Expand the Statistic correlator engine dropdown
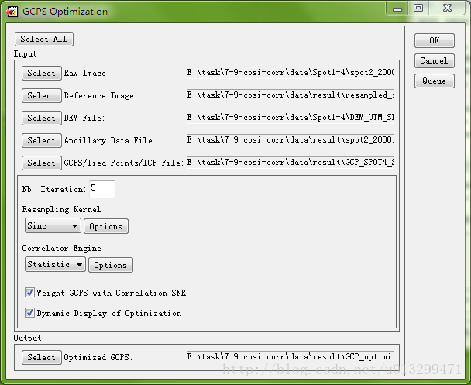The image size is (471, 385). pos(55,265)
